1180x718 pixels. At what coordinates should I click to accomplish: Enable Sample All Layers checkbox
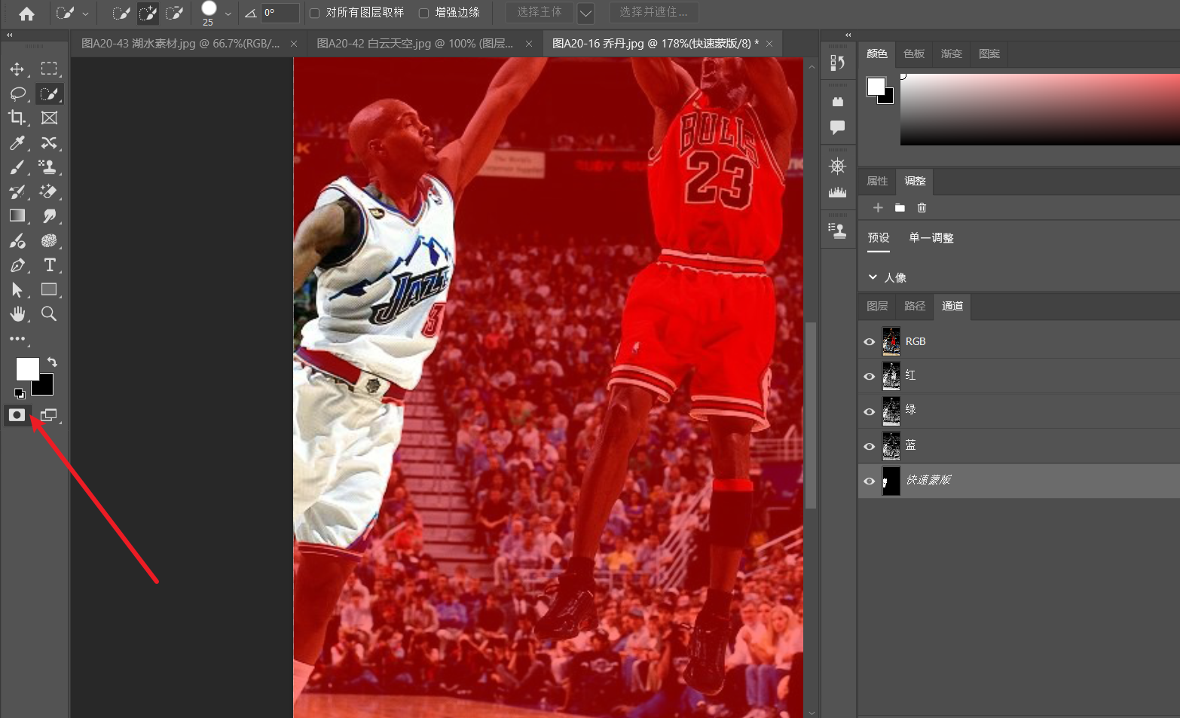pos(315,13)
